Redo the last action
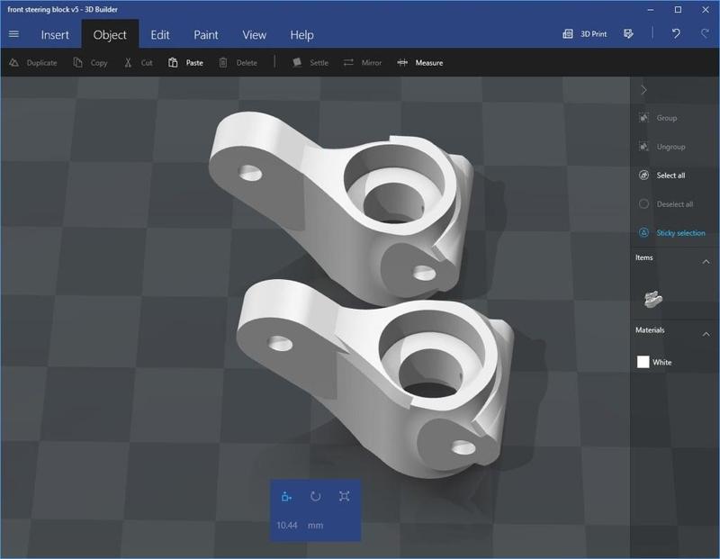Screen dimensions: 720x559 [x=705, y=33]
